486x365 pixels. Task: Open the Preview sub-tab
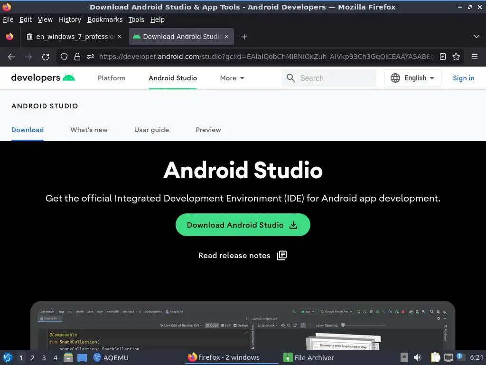click(x=208, y=130)
